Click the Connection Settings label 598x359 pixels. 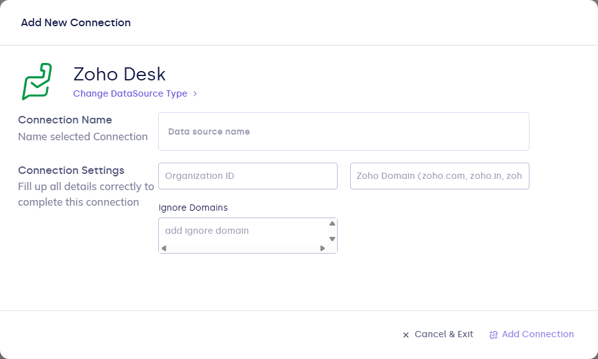71,170
